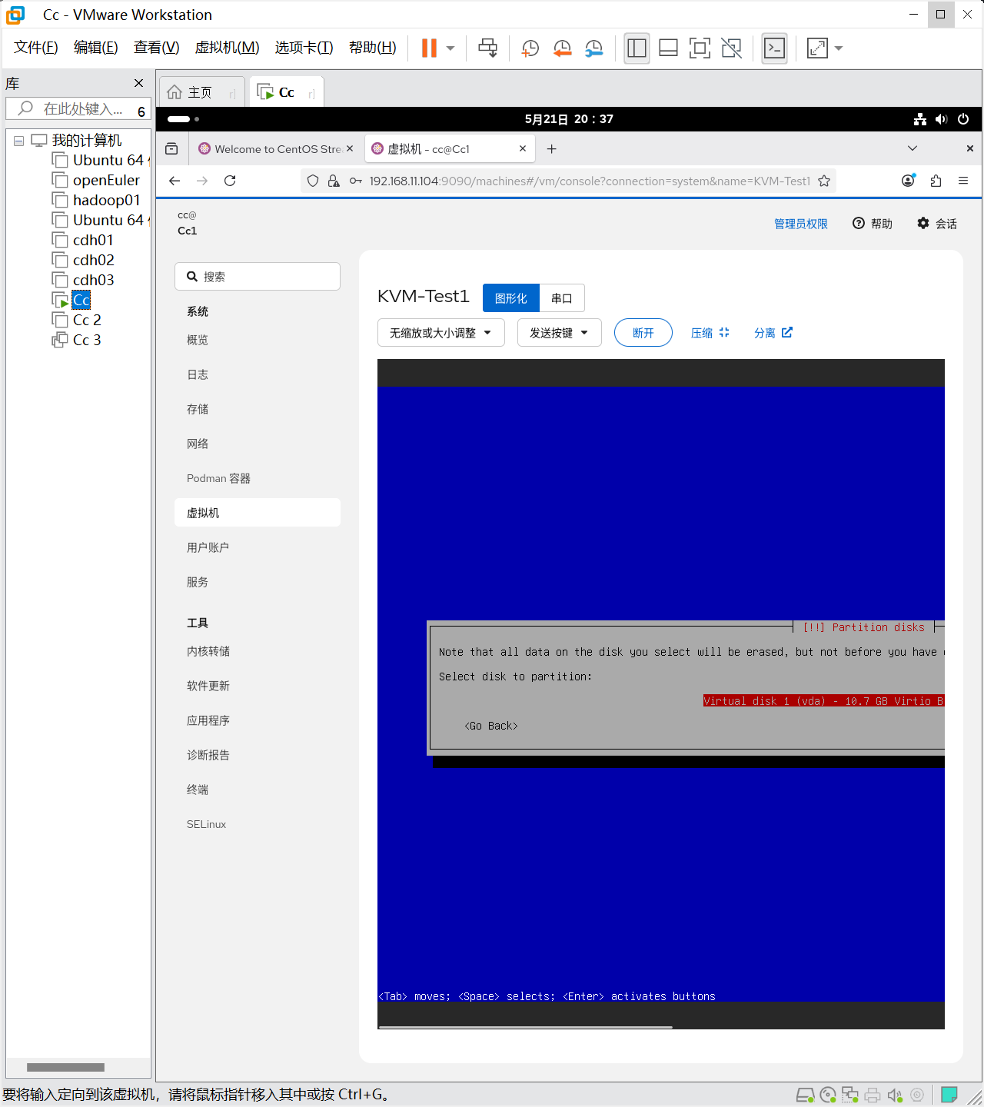
Task: Toggle the library sidebar view
Action: click(x=637, y=48)
